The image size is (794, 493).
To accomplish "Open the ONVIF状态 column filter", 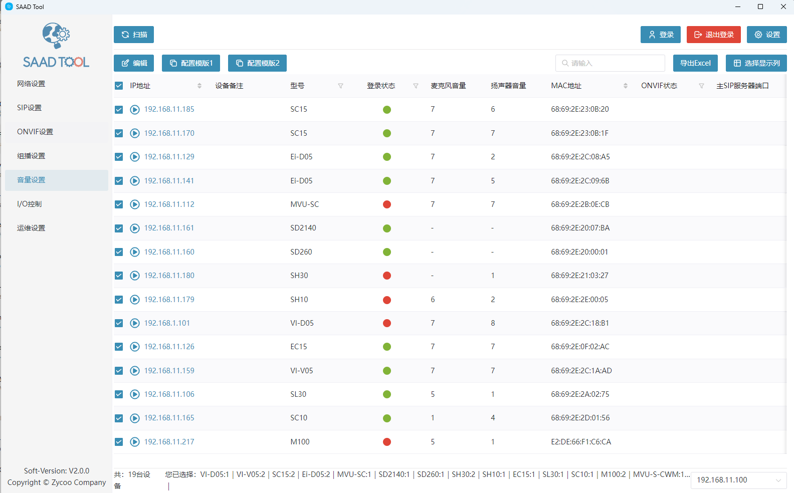I will point(701,86).
